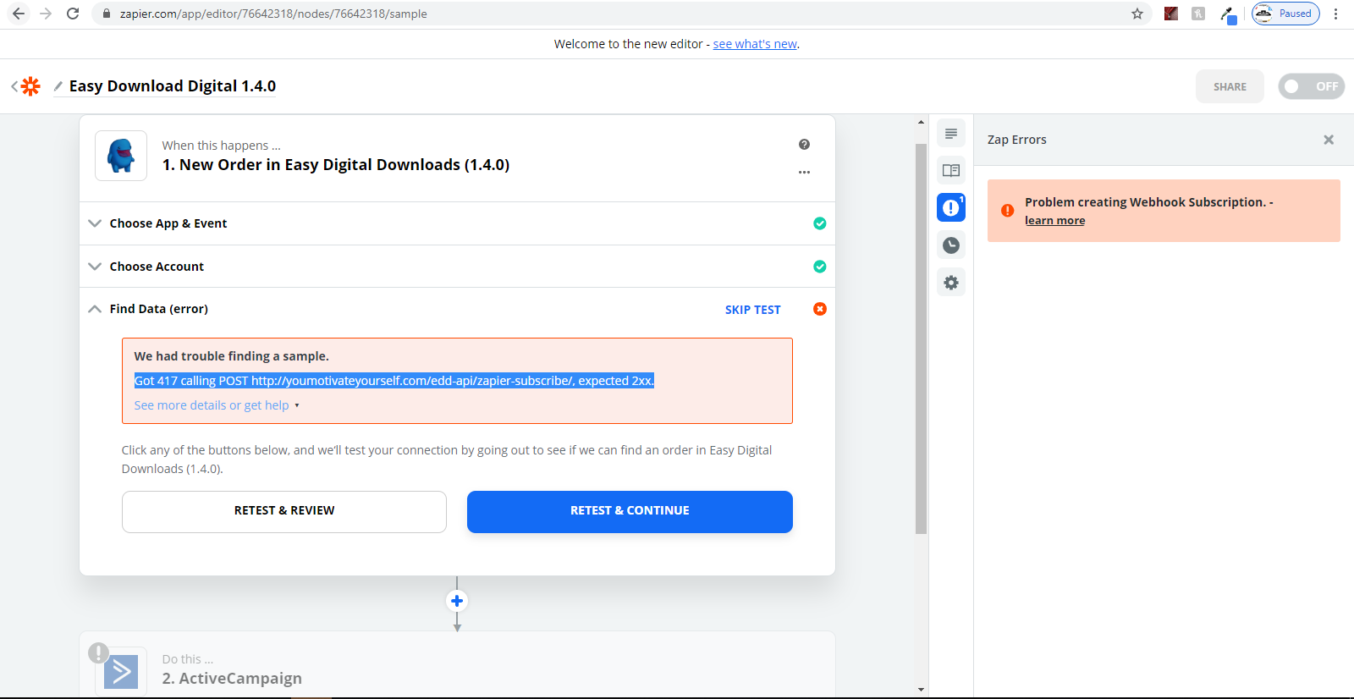Edit Zap name with pencil icon

click(x=58, y=86)
